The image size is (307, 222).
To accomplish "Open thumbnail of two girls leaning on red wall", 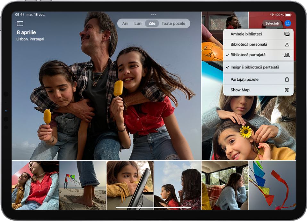I will (x=35, y=185).
